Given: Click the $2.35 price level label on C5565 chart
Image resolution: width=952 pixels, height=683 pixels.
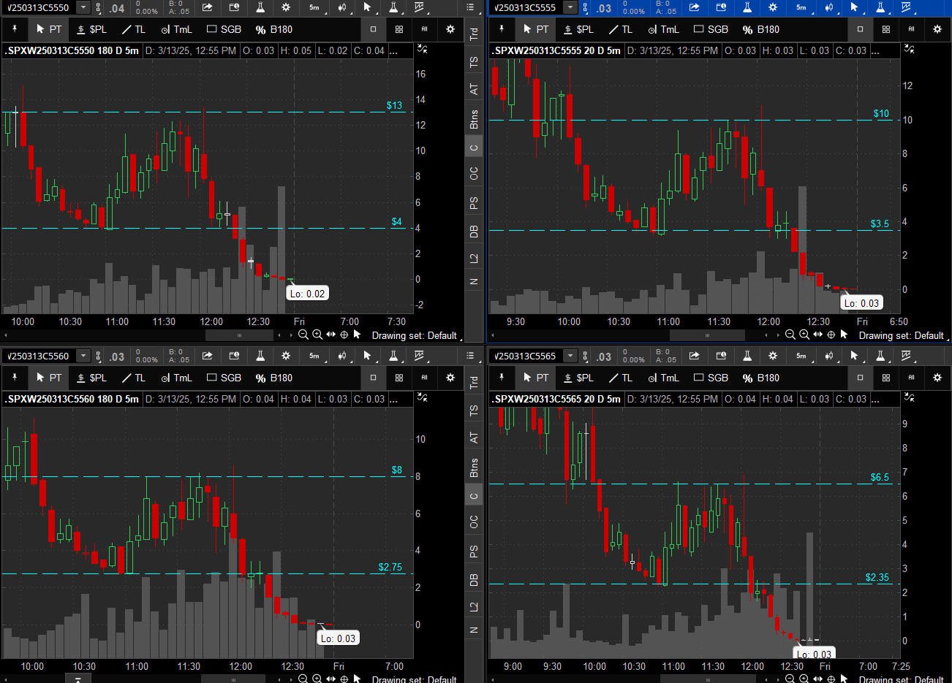Looking at the screenshot, I should 877,577.
